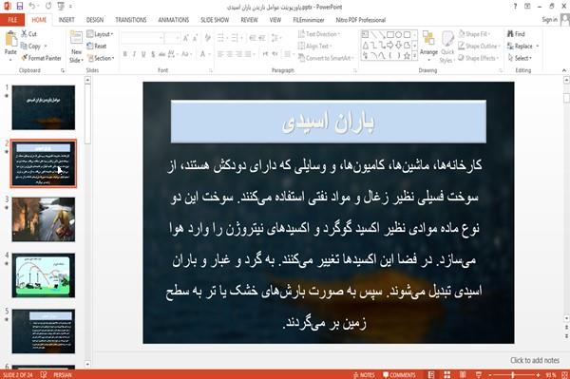Toggle Strikethrough formatting
The height and width of the screenshot is (379, 570).
(x=161, y=54)
